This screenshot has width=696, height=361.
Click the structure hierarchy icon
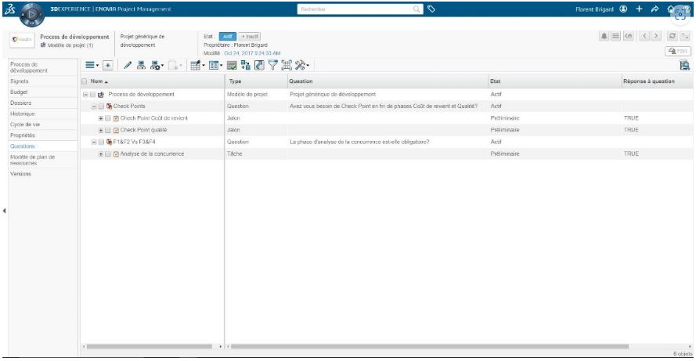pos(141,65)
